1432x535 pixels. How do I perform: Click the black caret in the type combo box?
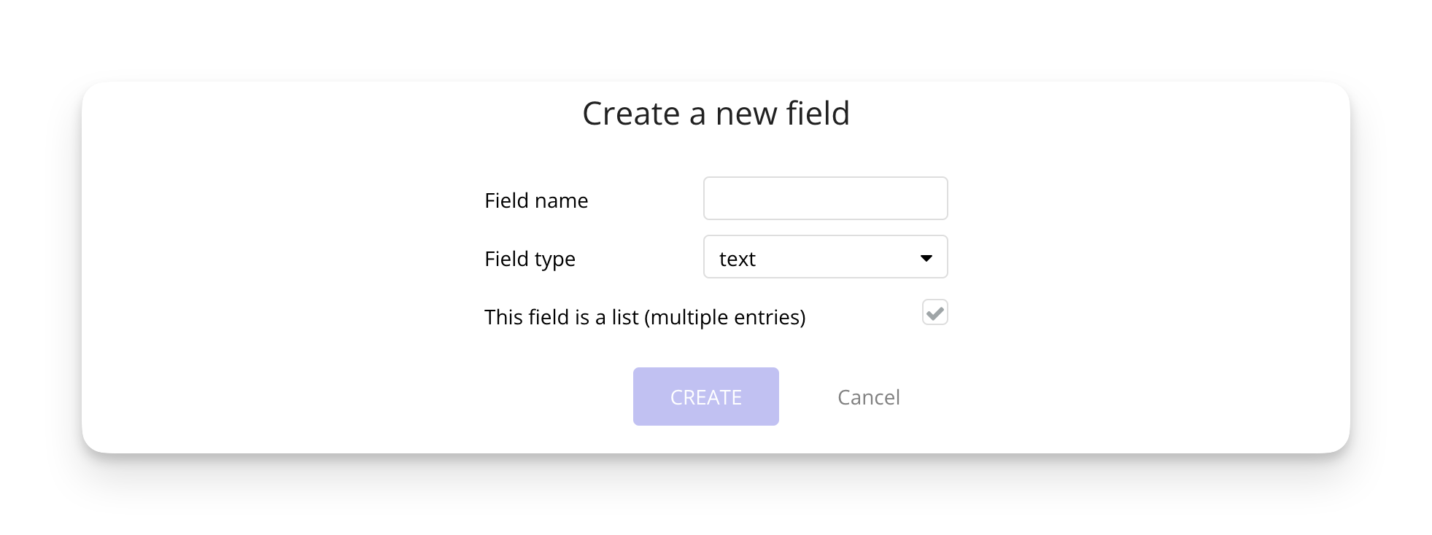926,258
